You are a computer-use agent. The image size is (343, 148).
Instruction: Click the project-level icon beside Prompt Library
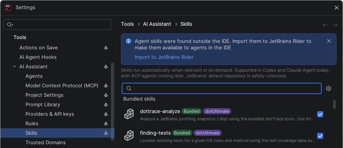pyautogui.click(x=106, y=105)
